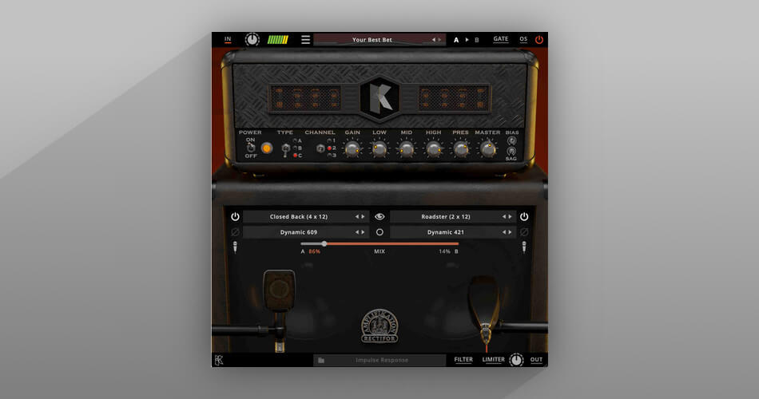The width and height of the screenshot is (759, 399).
Task: Open Impulse Response folder icon
Action: tap(321, 361)
